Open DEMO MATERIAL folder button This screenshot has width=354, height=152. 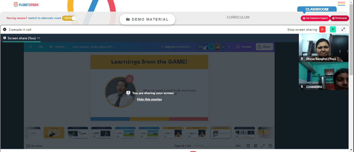tap(147, 19)
